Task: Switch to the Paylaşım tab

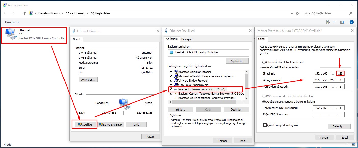Action: point(186,39)
